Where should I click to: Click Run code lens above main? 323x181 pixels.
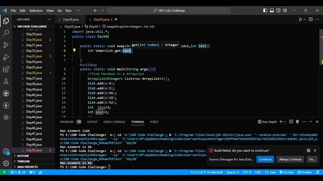point(82,65)
